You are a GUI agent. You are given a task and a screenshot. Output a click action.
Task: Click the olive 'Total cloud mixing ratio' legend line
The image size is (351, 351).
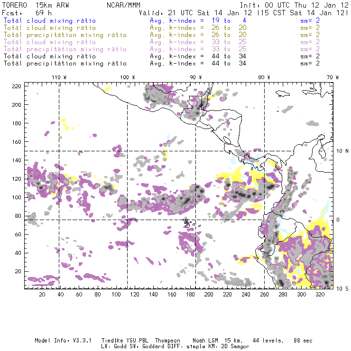pyautogui.click(x=50, y=28)
